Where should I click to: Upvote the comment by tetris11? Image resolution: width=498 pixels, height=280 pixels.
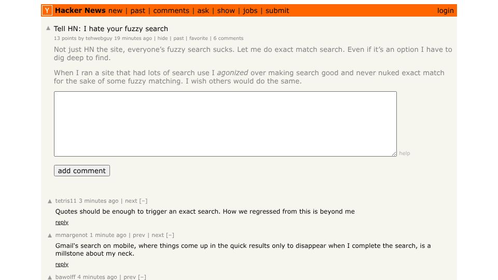coord(50,201)
